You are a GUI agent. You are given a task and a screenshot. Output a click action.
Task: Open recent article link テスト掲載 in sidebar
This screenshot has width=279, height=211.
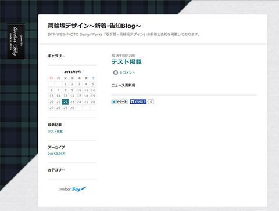[55, 132]
